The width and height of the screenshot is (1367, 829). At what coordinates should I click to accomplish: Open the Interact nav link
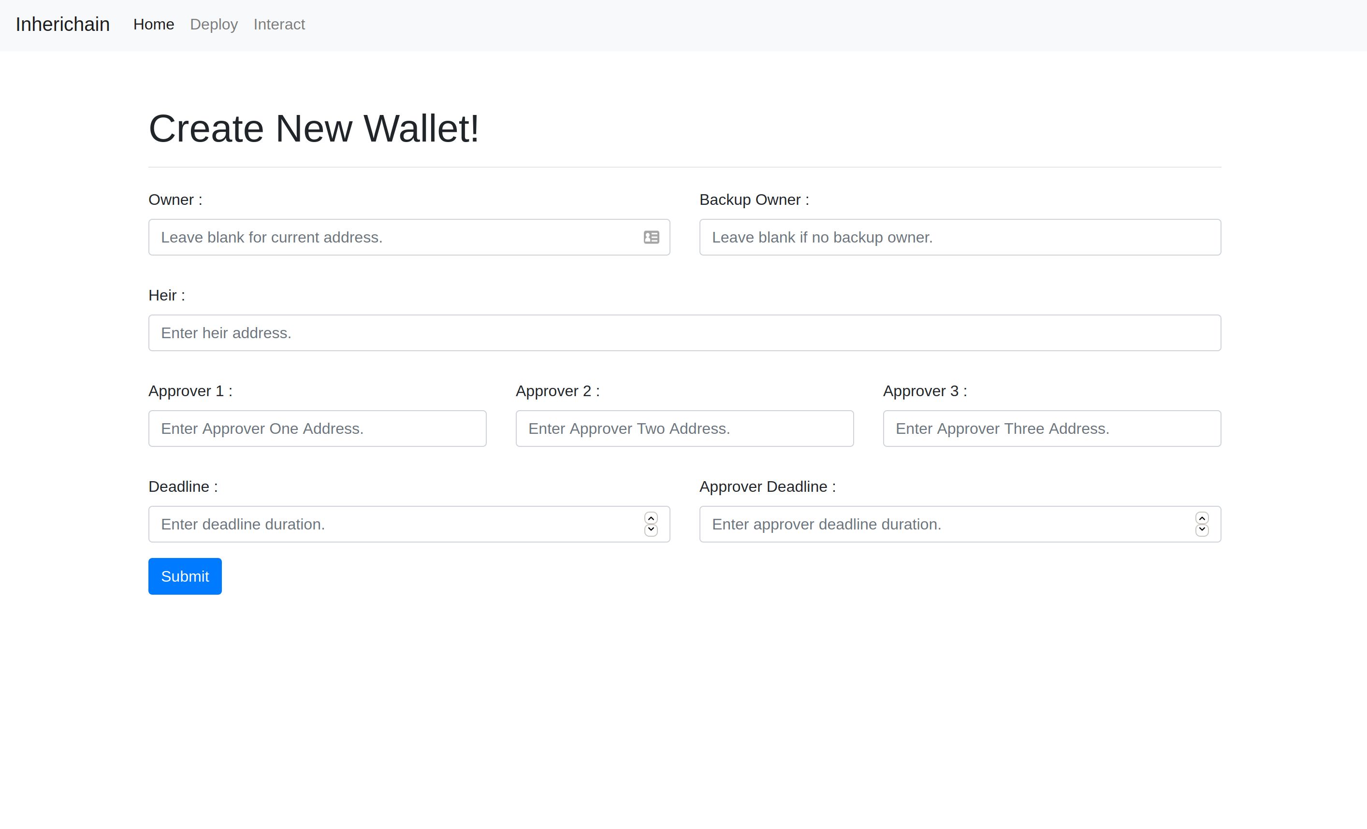(x=279, y=25)
